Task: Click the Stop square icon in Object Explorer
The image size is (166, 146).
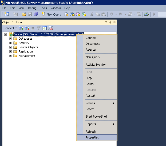Action: click(33, 28)
